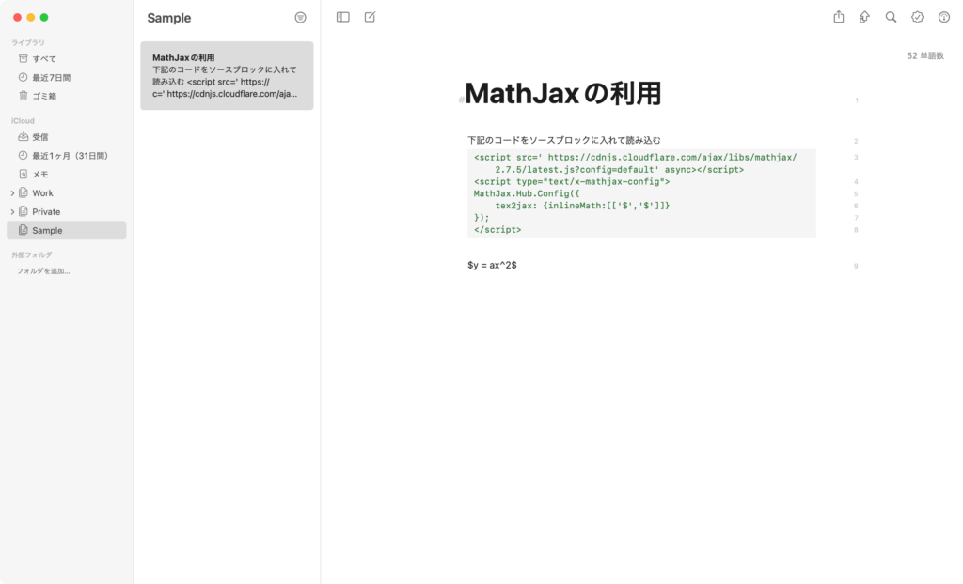Viewport: 963px width, 584px height.
Task: Click the proofreading badge icon in toolbar
Action: pos(917,17)
